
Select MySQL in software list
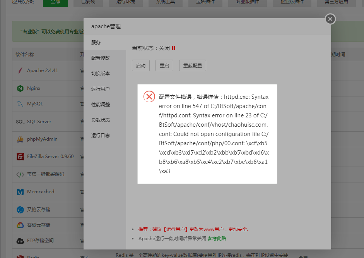[35, 104]
